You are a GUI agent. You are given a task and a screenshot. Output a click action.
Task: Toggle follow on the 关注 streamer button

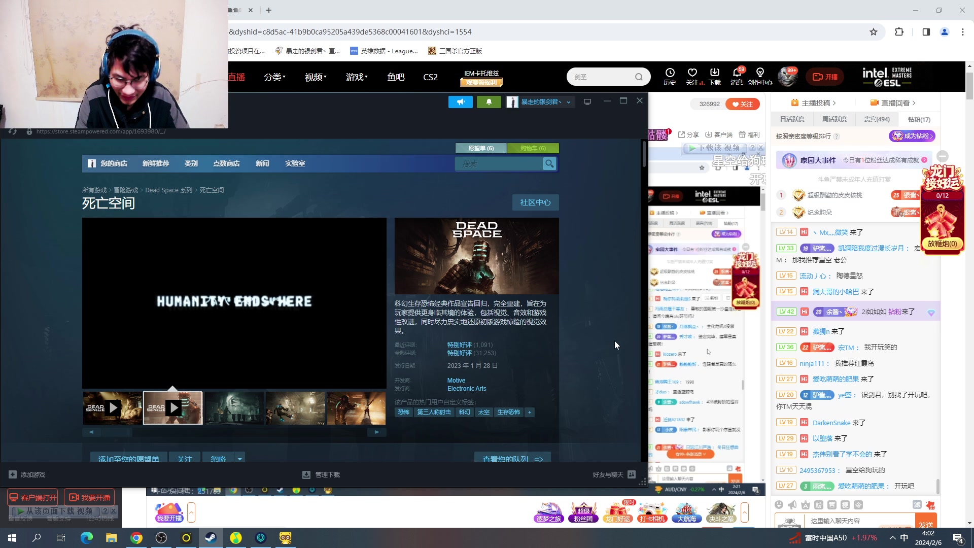click(742, 104)
